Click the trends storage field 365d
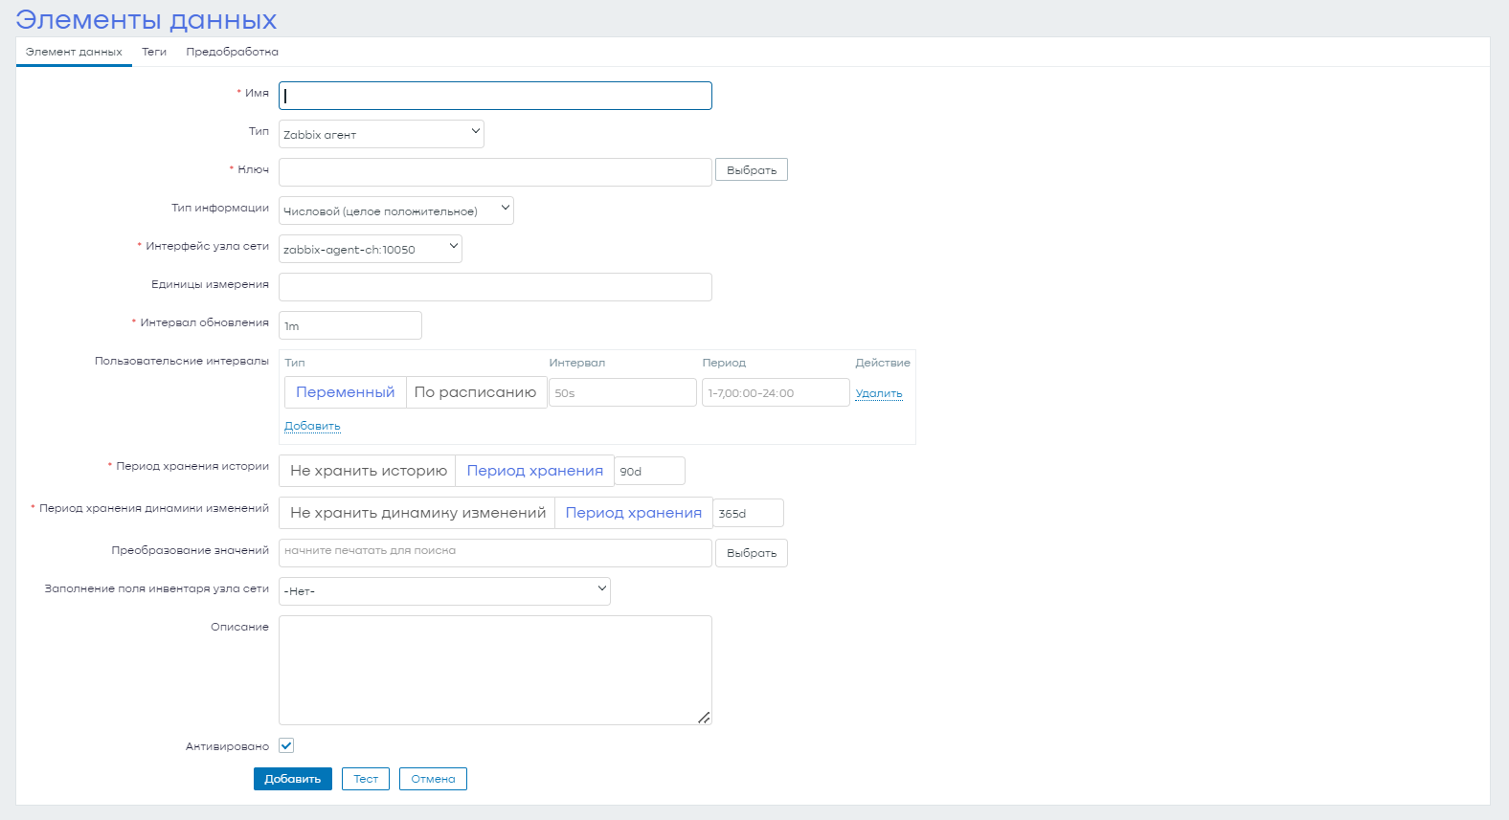Image resolution: width=1509 pixels, height=820 pixels. point(749,513)
